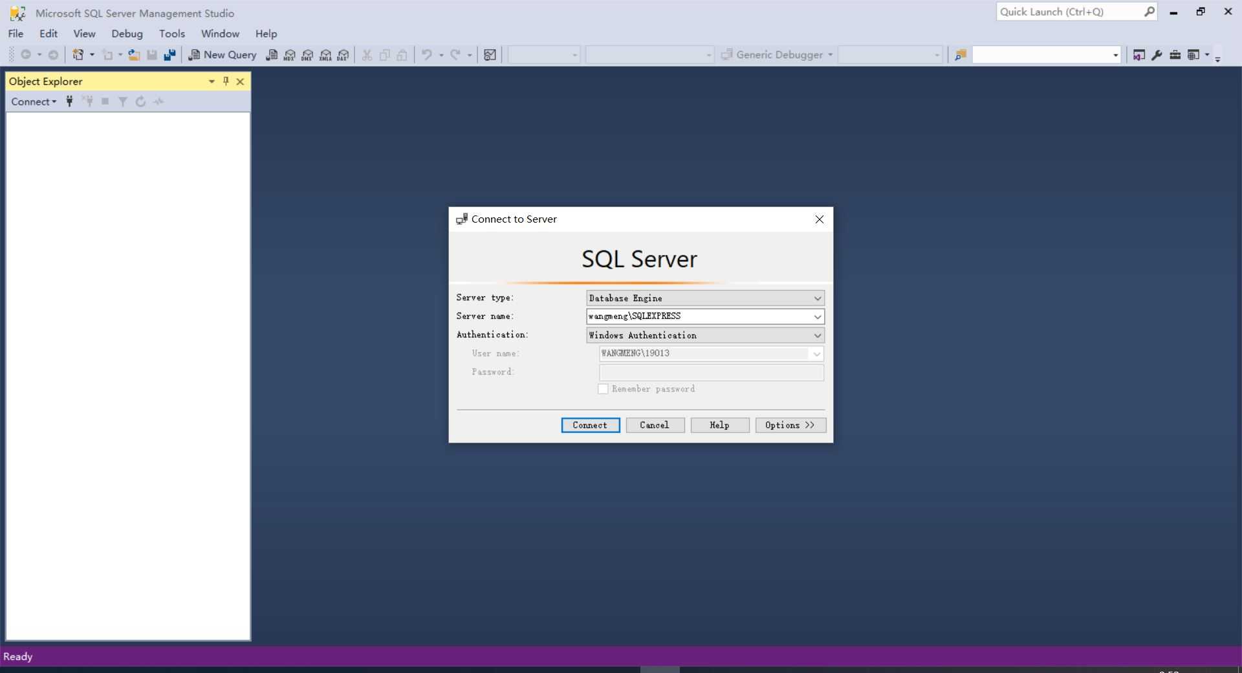Click the Undo arrow icon
This screenshot has width=1242, height=673.
[427, 55]
